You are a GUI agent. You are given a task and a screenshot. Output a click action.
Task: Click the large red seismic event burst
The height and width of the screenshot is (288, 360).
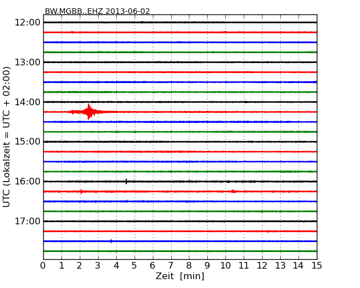pyautogui.click(x=89, y=112)
